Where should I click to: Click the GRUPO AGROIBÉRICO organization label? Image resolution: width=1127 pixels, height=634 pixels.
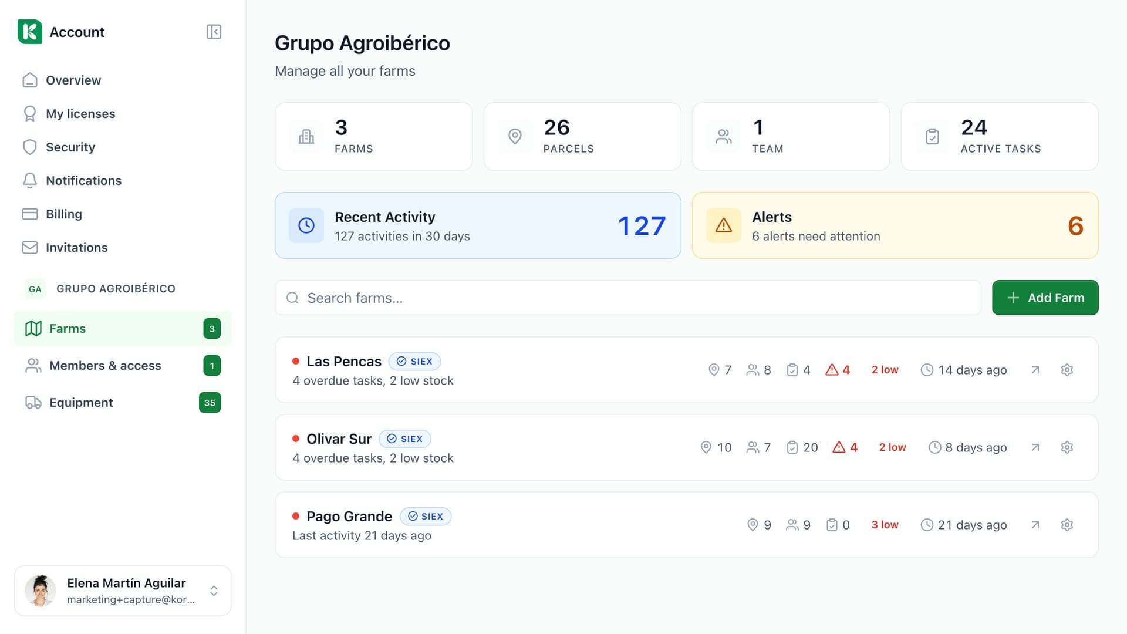click(116, 289)
